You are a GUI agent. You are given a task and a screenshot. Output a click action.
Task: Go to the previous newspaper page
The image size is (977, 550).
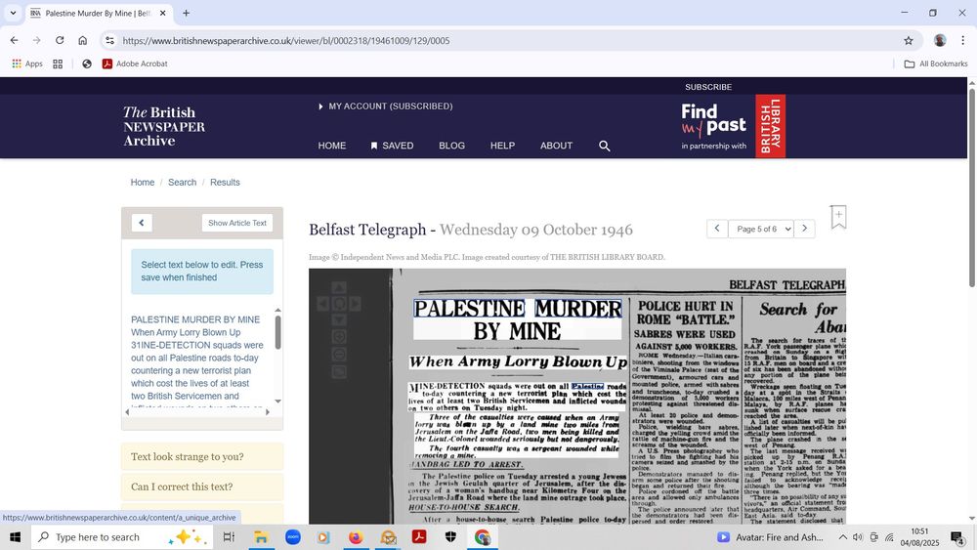[717, 229]
